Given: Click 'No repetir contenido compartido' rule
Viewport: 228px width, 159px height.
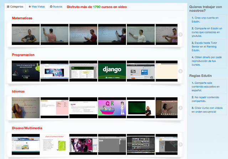Looking at the screenshot, I should click(x=208, y=99).
